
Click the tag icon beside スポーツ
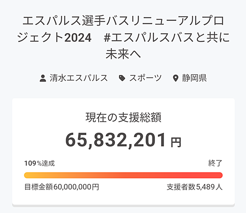122,78
